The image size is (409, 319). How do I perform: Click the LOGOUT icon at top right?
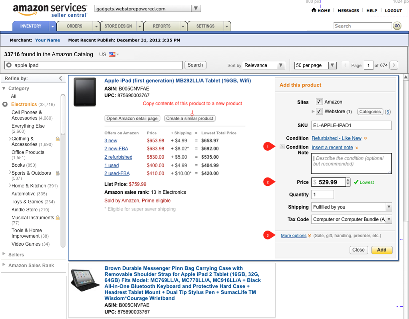pyautogui.click(x=393, y=11)
